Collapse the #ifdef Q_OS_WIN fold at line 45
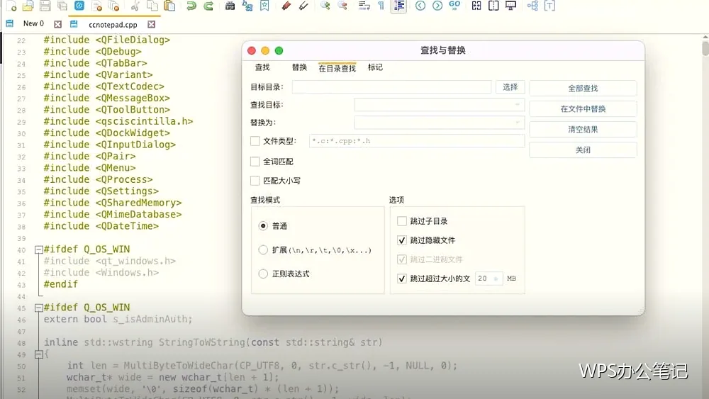 pyautogui.click(x=39, y=308)
